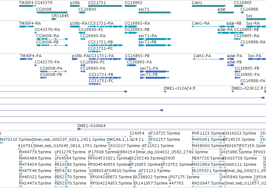Click the CG16890-RC label
This screenshot has height=188, width=266.
coord(91,29)
